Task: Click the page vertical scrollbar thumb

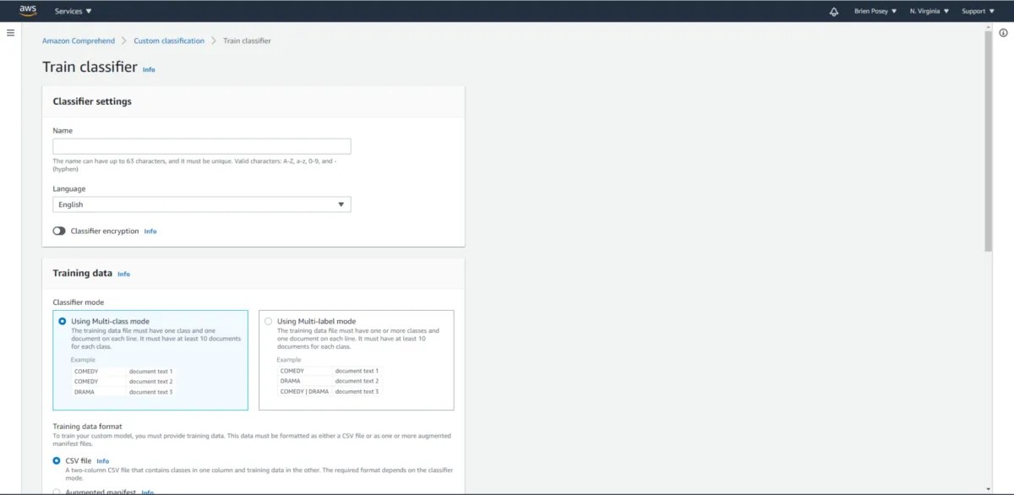Action: 989,140
